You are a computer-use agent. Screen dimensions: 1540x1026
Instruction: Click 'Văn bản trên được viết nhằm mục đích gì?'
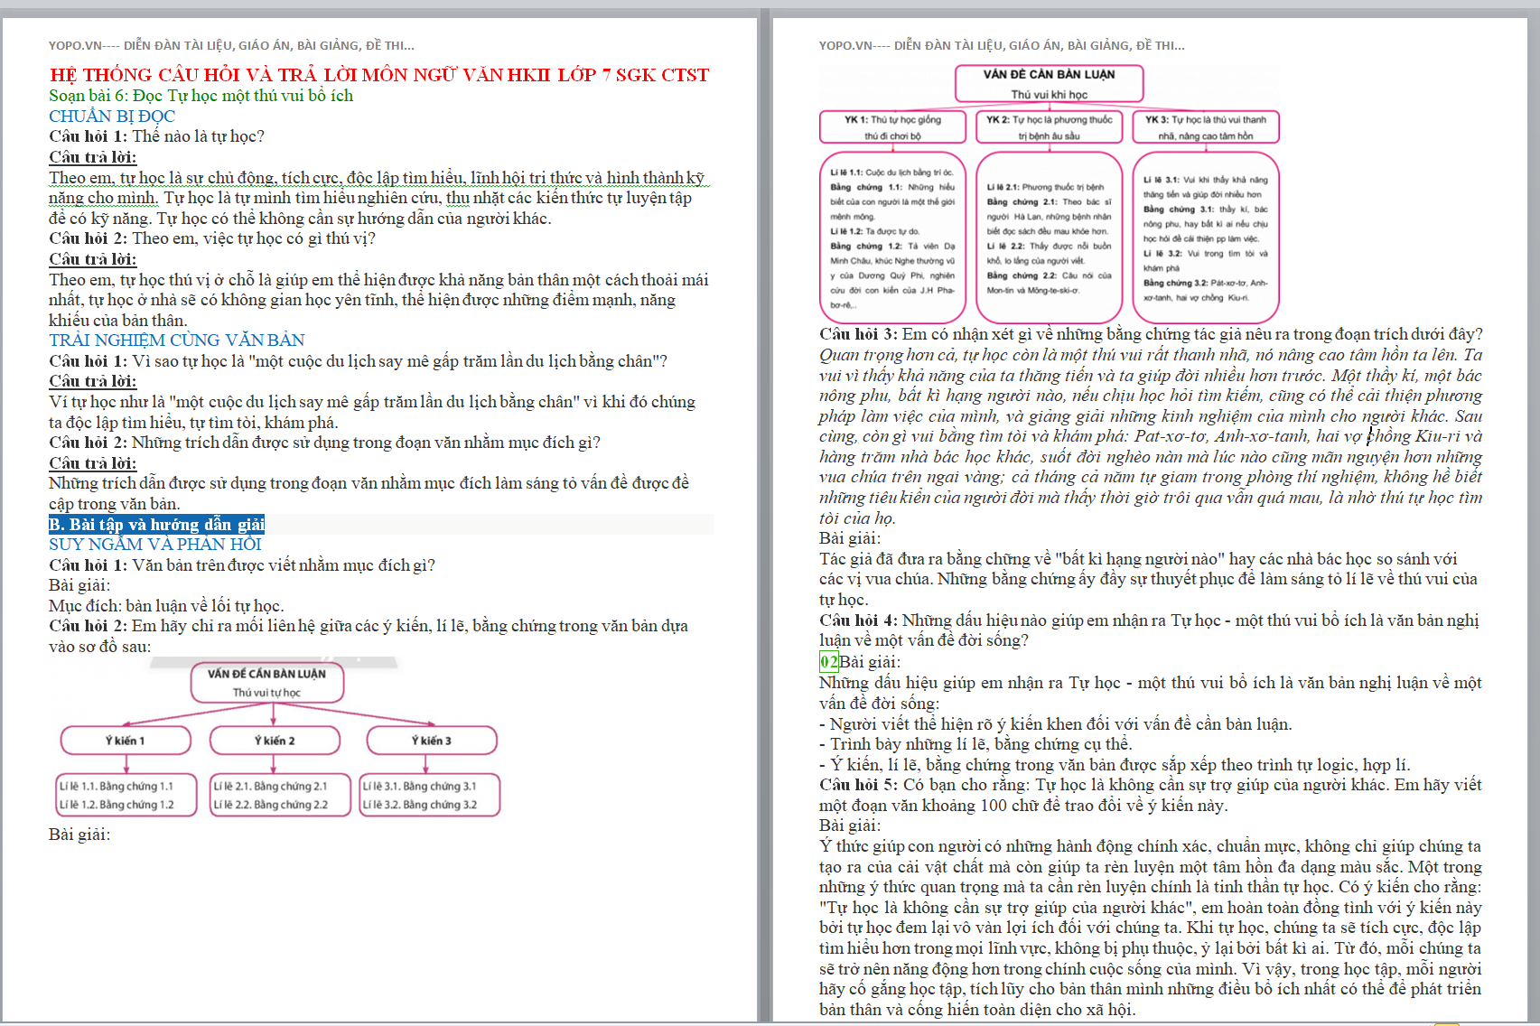tap(284, 565)
